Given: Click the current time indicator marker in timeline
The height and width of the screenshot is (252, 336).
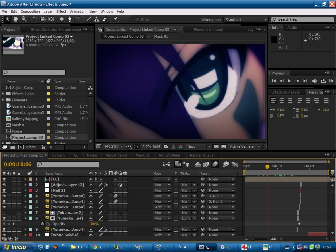Looking at the screenshot, I should (x=267, y=167).
